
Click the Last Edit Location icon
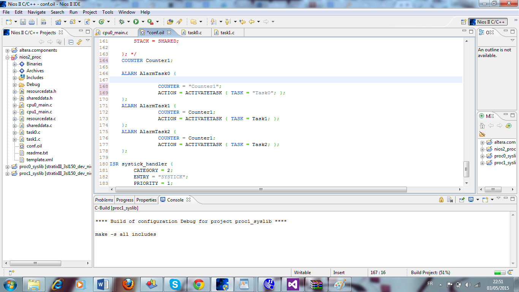[x=242, y=22]
